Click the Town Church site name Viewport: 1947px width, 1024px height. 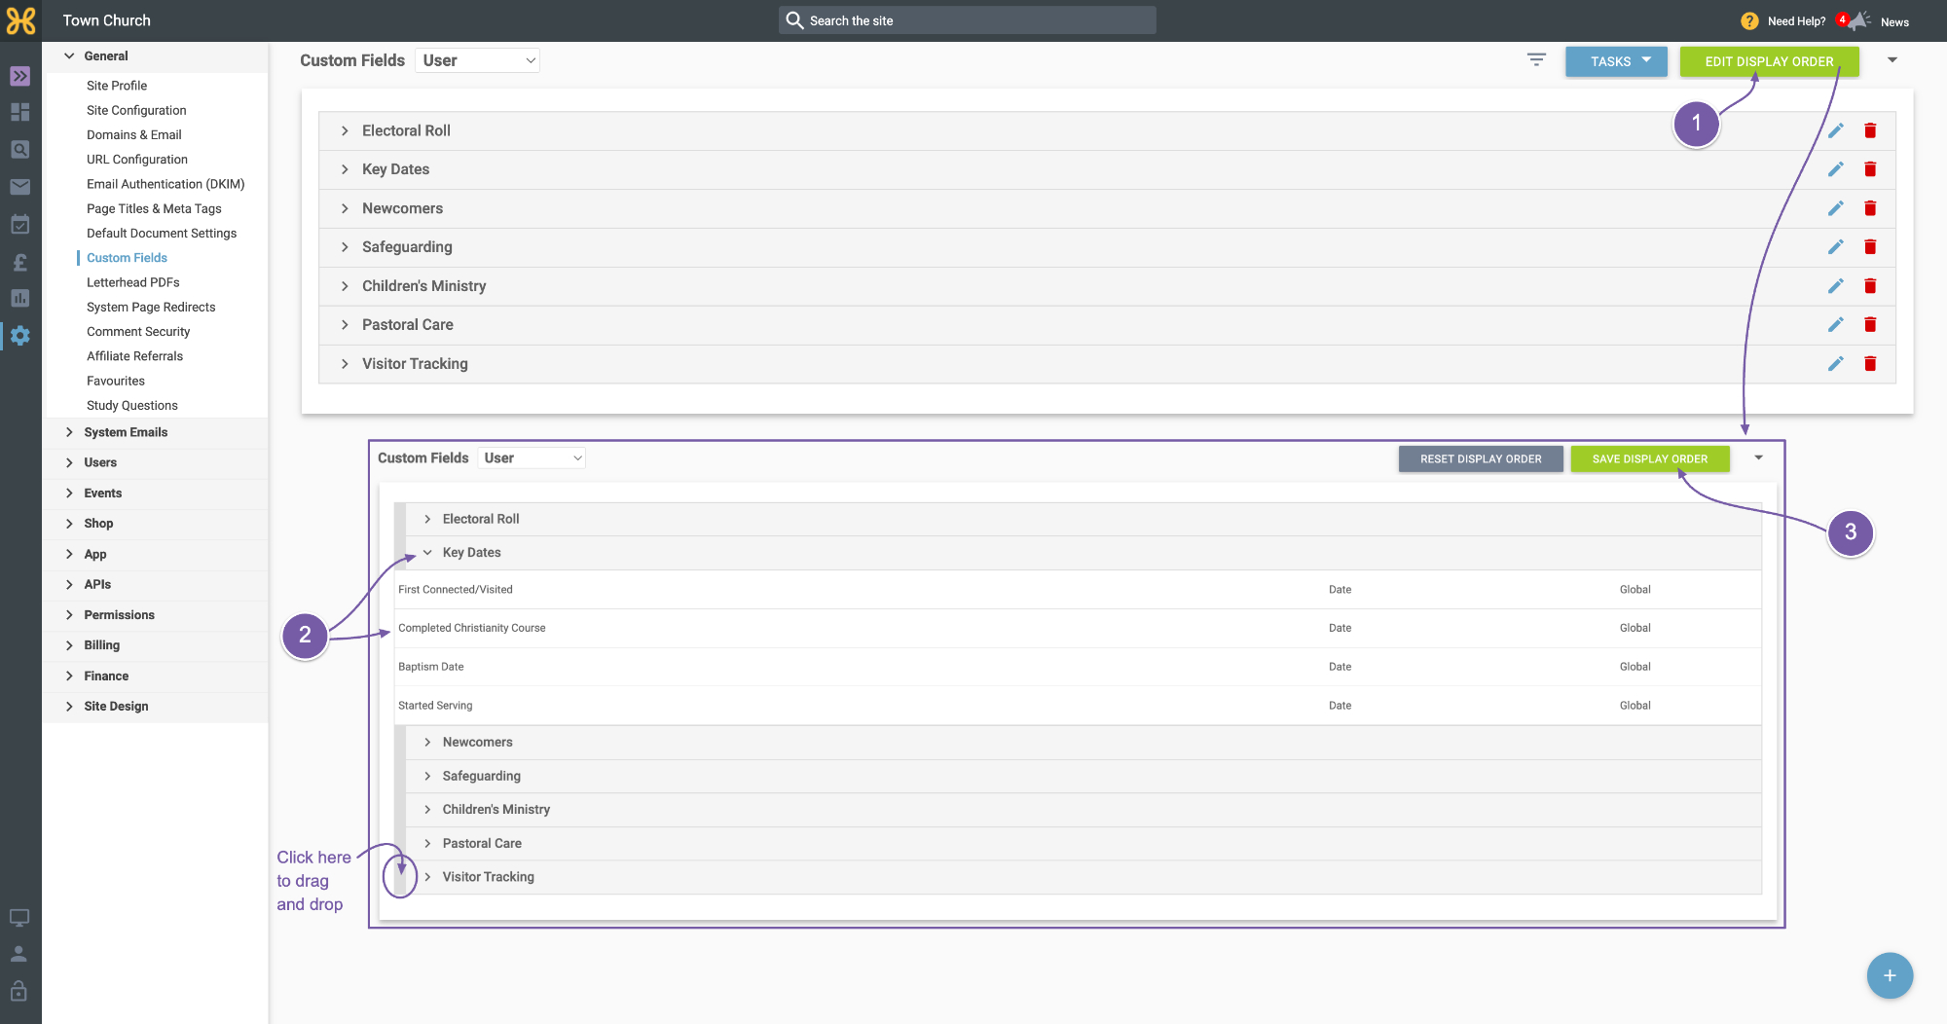coord(107,20)
